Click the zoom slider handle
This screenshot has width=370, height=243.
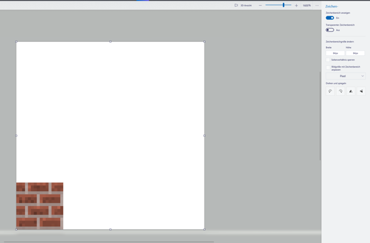coord(283,5)
